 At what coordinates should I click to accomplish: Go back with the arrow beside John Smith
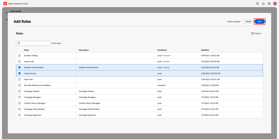(7, 13)
